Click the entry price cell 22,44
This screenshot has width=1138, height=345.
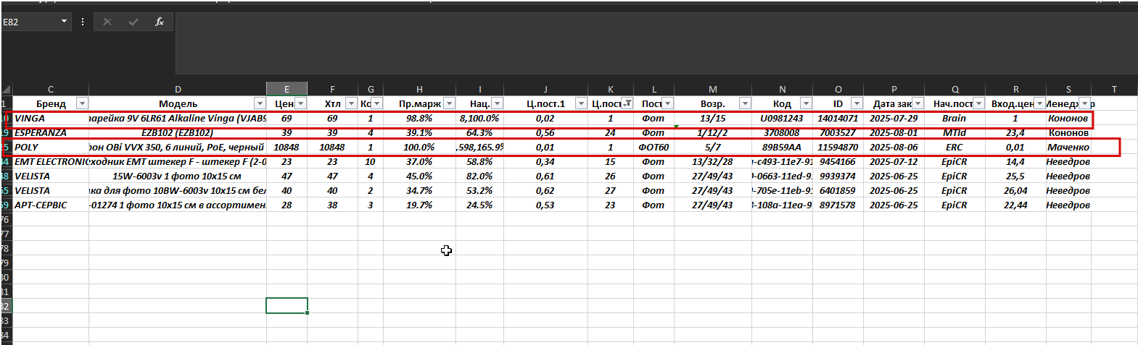1015,205
